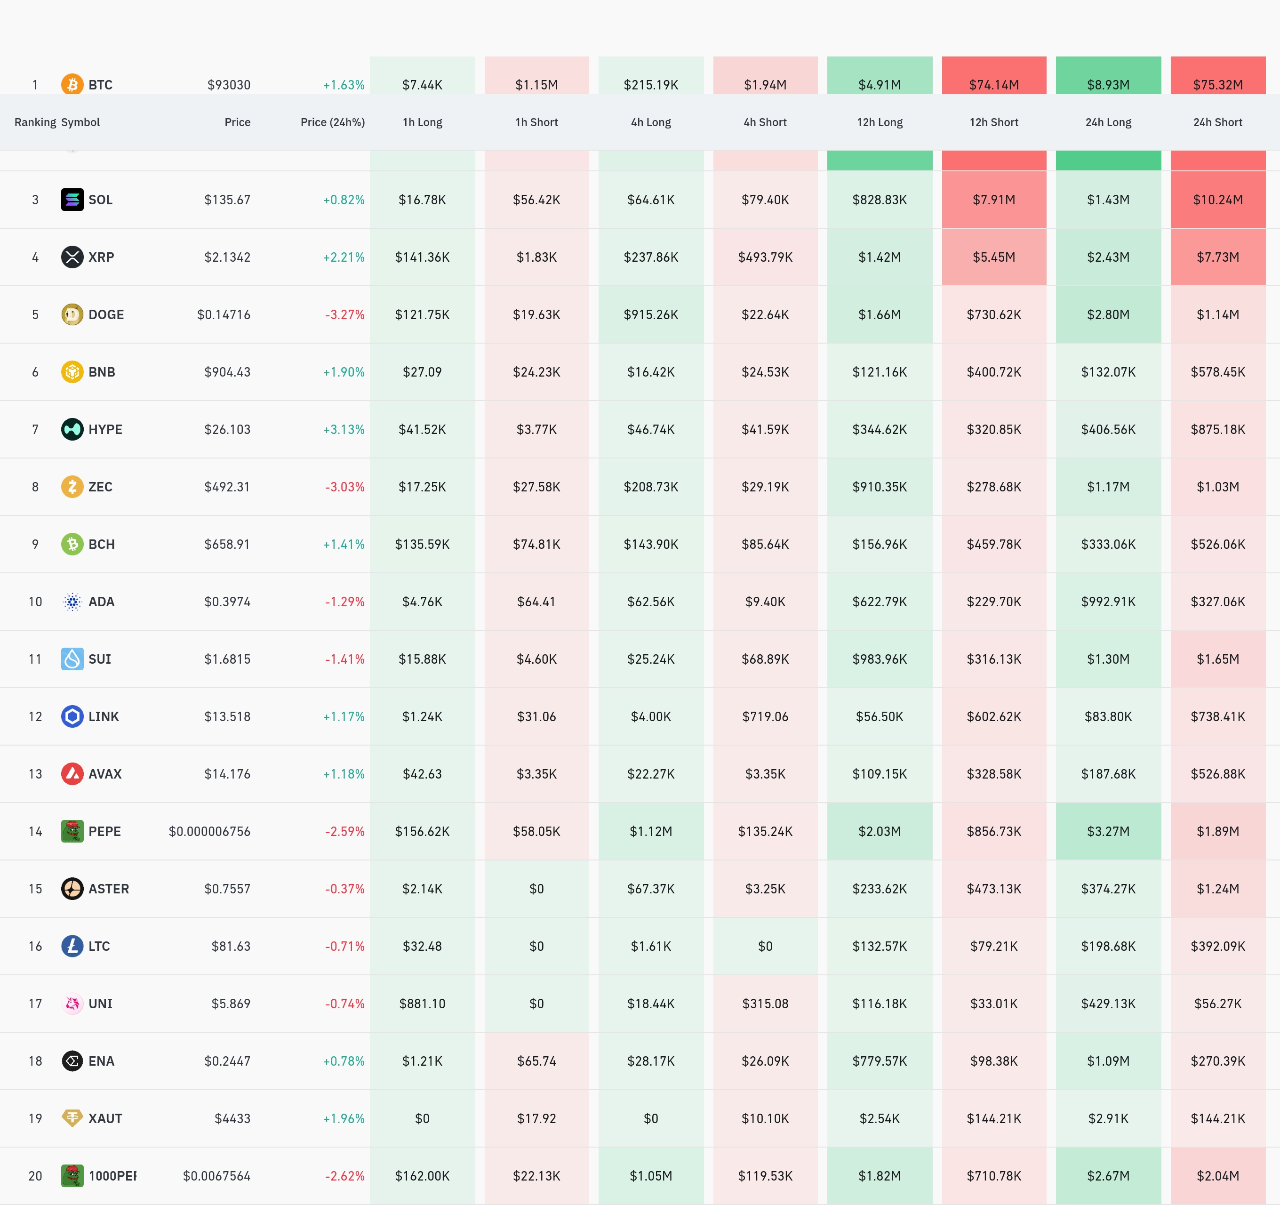Sort by the 1h Long column header
This screenshot has height=1205, width=1280.
tap(423, 122)
